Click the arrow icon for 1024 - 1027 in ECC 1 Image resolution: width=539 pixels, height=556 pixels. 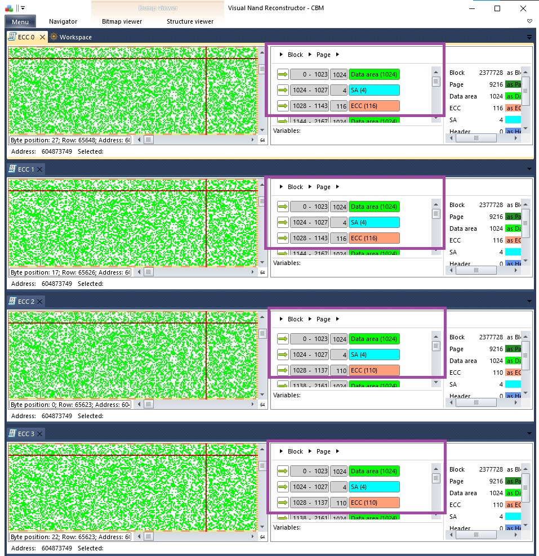coord(283,222)
